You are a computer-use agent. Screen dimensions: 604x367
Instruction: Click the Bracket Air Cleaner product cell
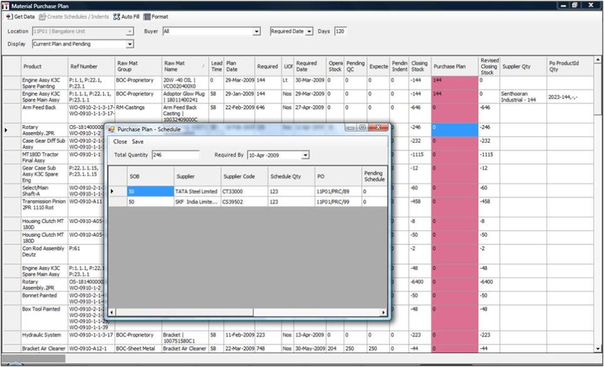44,349
